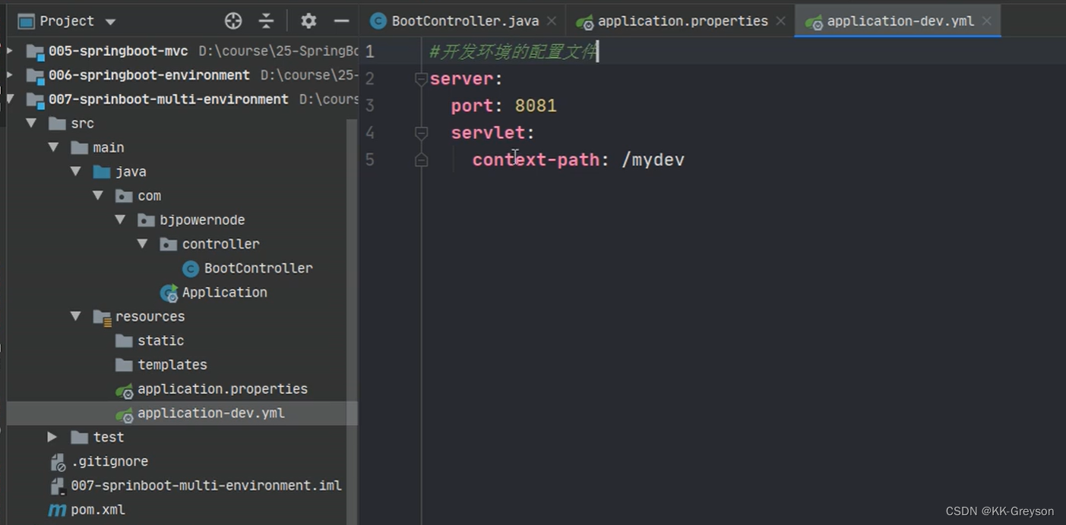1066x525 pixels.
Task: Click the comment on line 1
Action: coord(514,52)
